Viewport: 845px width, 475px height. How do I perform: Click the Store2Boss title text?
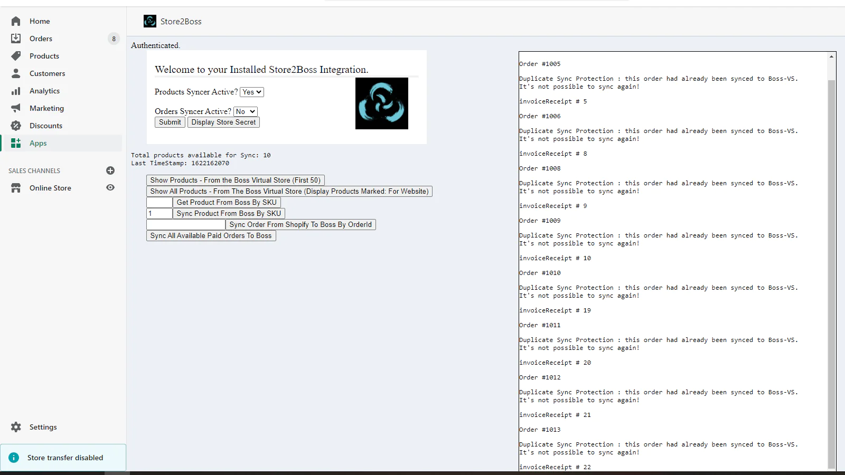click(x=181, y=22)
